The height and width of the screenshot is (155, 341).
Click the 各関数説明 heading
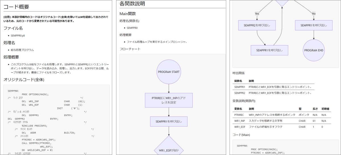[132, 4]
